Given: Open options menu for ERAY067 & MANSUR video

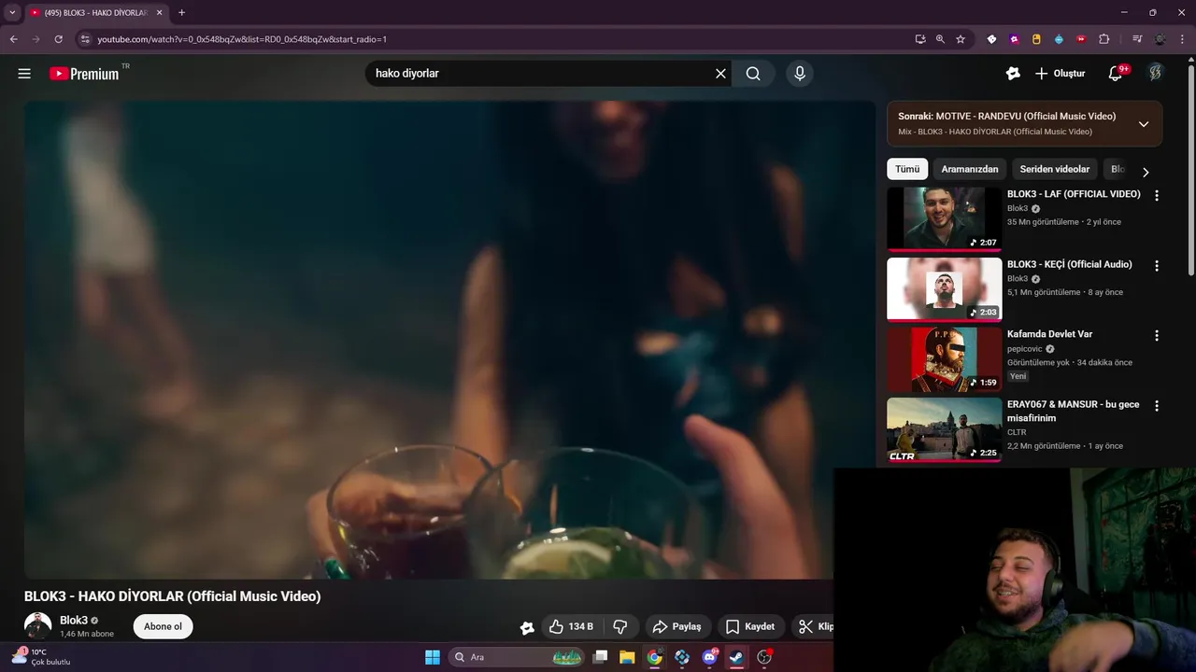Looking at the screenshot, I should [1157, 406].
